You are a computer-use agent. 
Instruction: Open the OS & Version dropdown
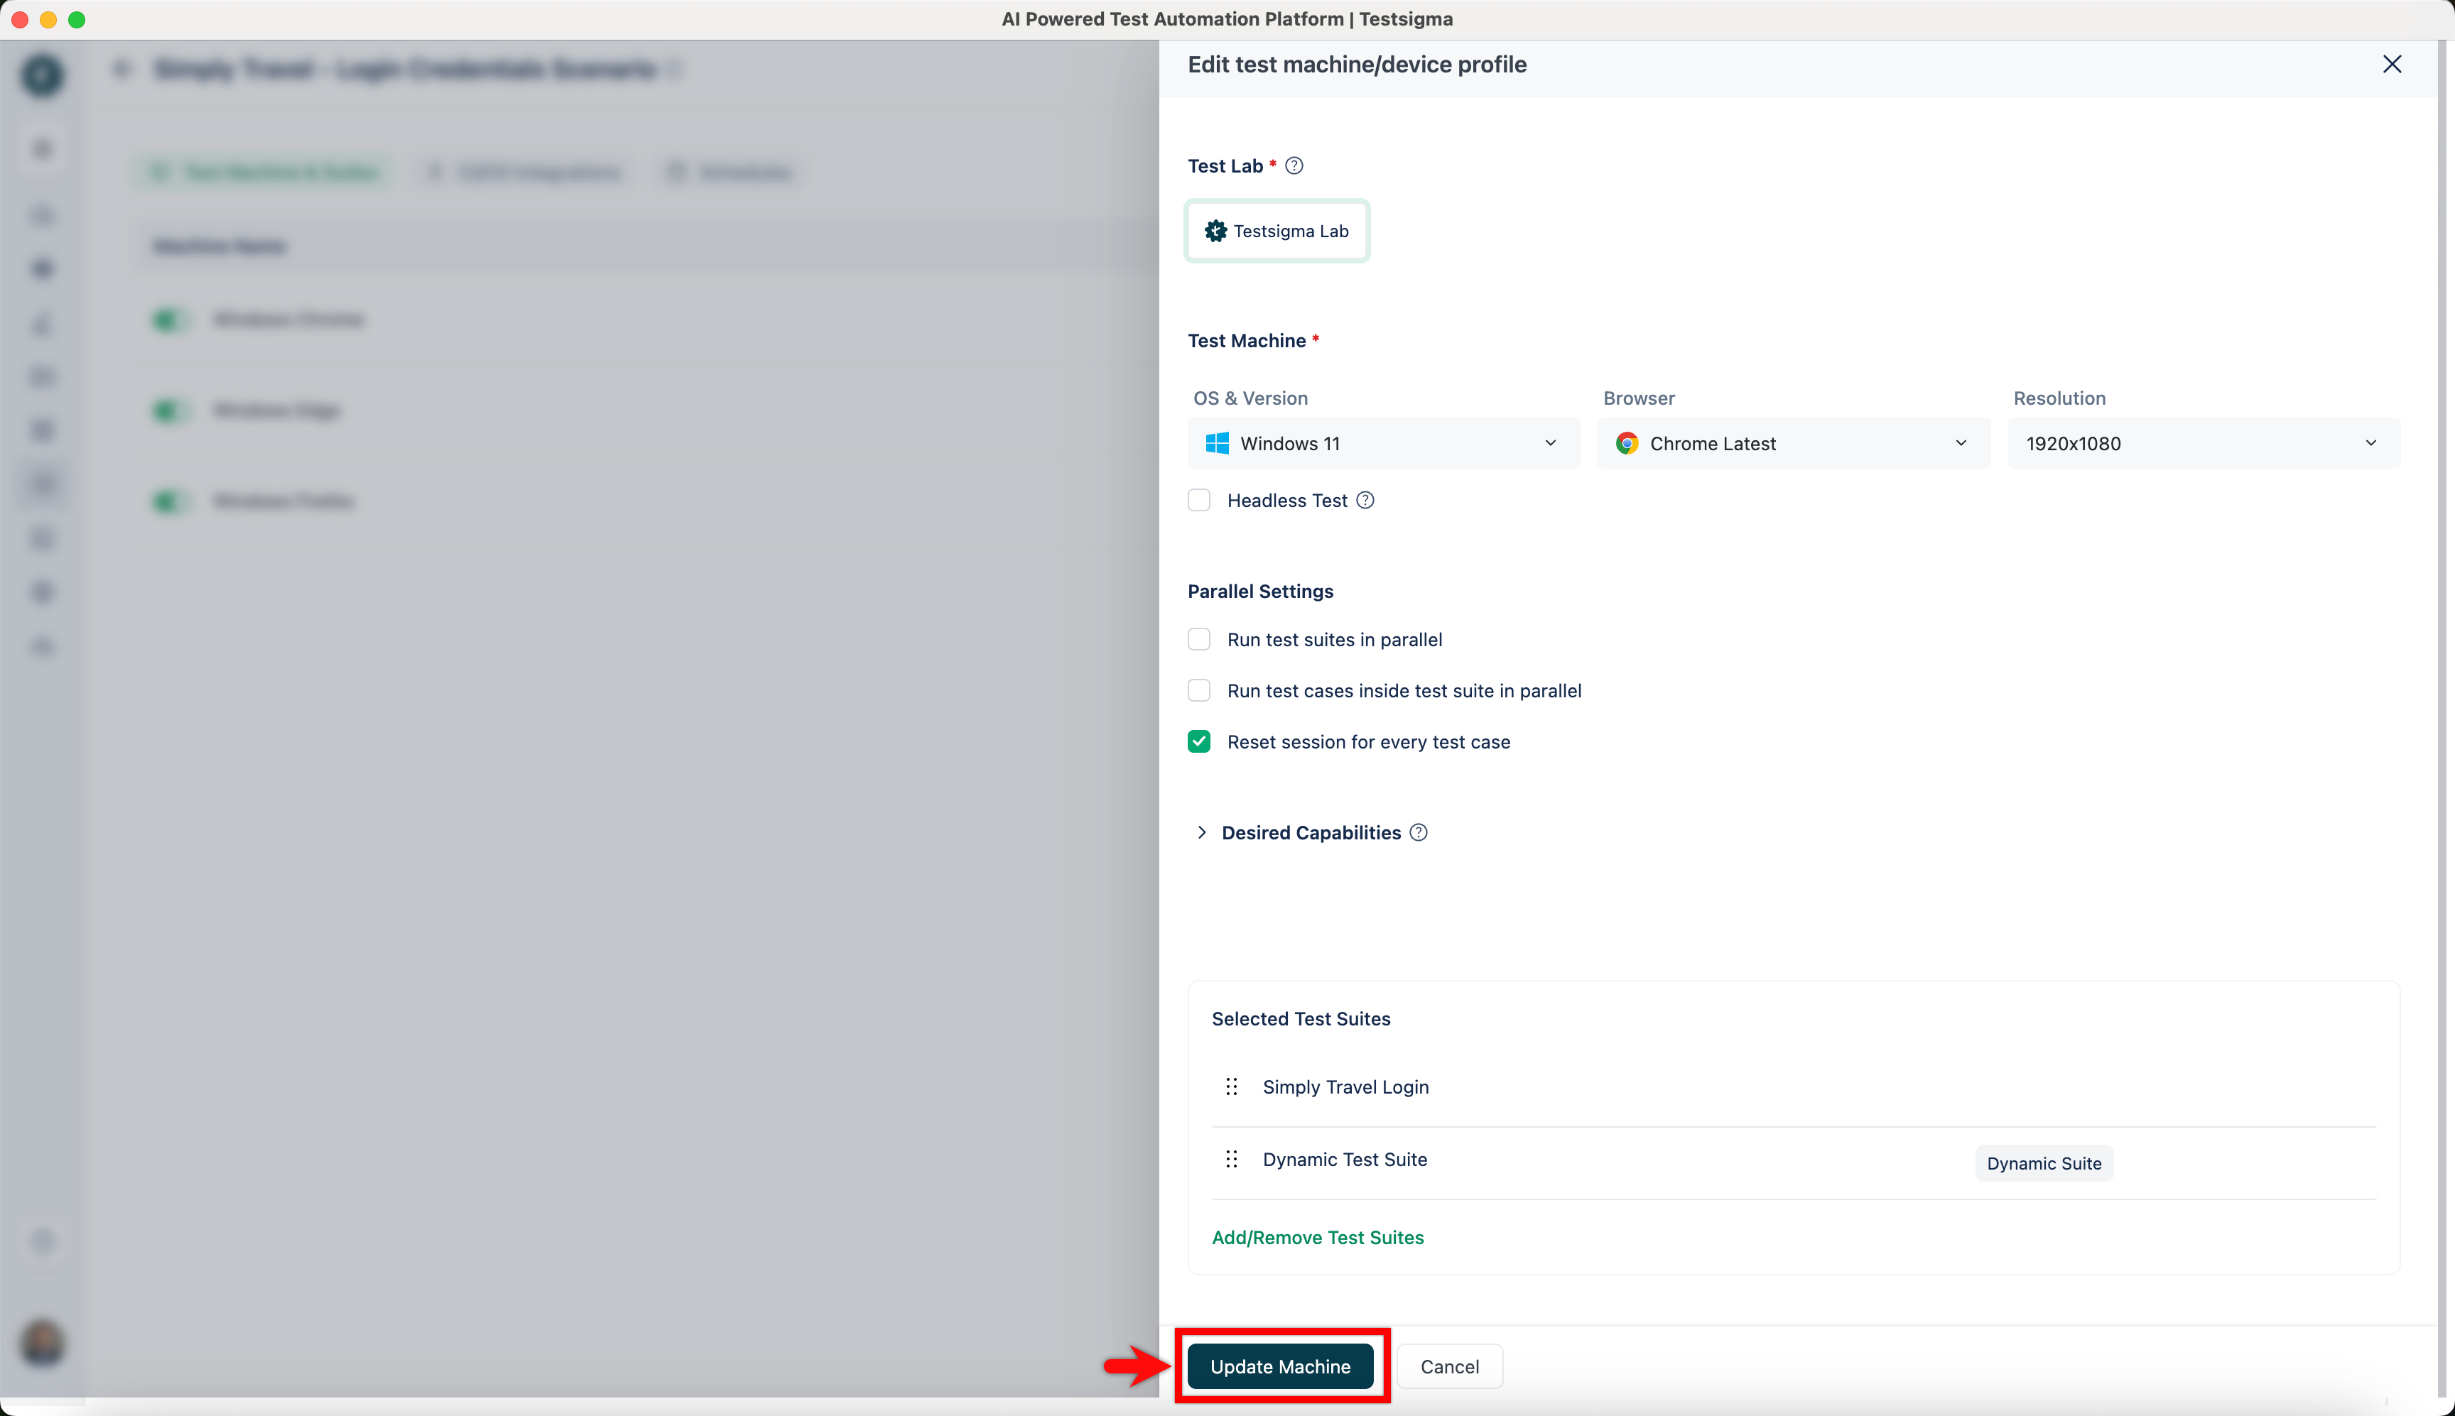1383,443
